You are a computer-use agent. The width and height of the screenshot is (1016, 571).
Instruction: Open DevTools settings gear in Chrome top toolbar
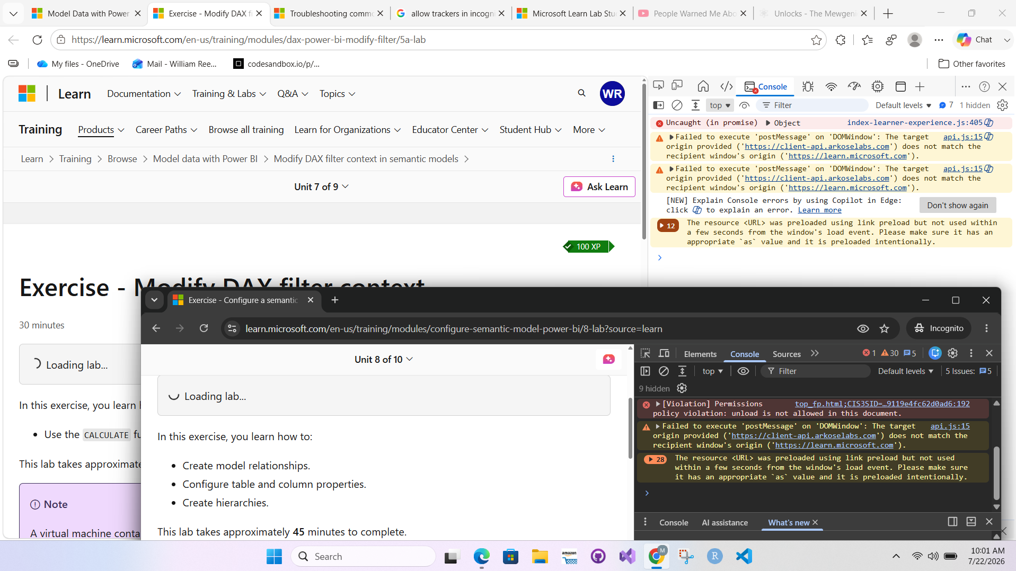point(952,353)
